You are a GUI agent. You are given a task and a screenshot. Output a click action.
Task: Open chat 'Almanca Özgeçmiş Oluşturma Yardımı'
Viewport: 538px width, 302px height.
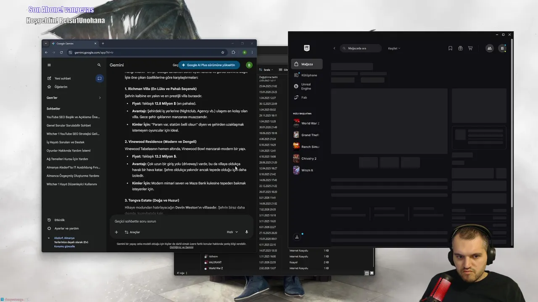pos(73,176)
